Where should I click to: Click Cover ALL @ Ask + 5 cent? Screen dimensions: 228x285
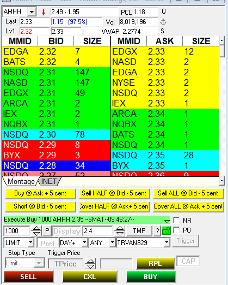(188, 207)
